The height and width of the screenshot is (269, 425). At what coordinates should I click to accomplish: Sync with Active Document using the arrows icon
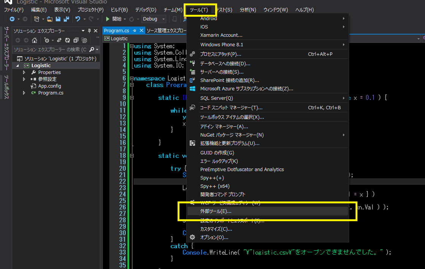click(x=59, y=40)
